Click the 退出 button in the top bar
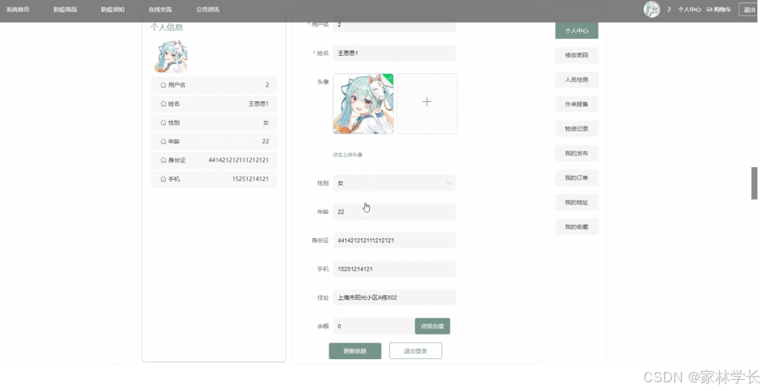The width and height of the screenshot is (763, 391). point(749,10)
